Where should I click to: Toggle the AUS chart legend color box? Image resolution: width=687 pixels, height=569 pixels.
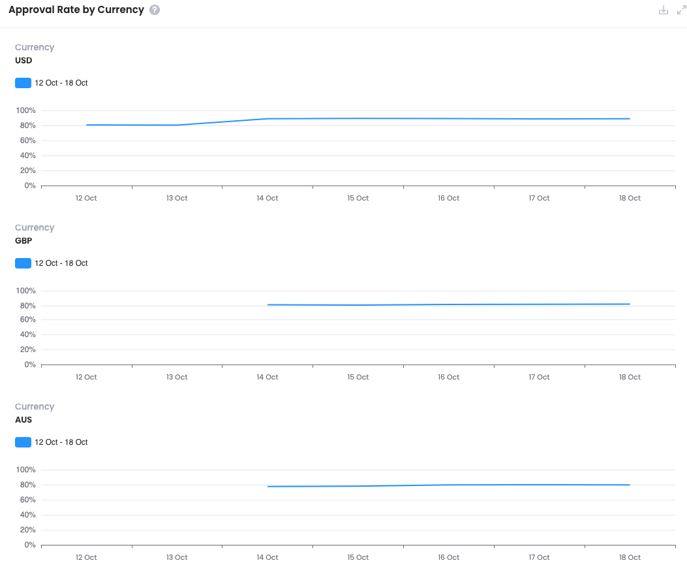(x=23, y=442)
